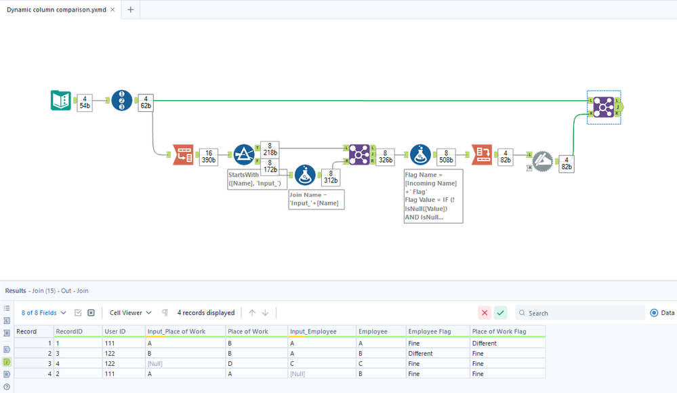
Task: Click the next record down arrow
Action: [266, 312]
